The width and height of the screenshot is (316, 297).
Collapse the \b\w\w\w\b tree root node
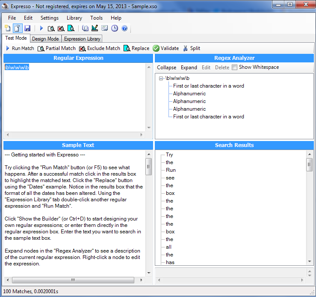161,78
